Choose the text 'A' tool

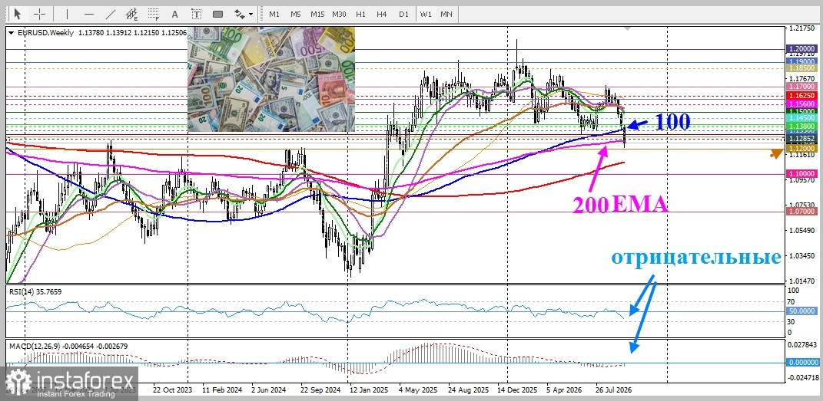pos(174,14)
